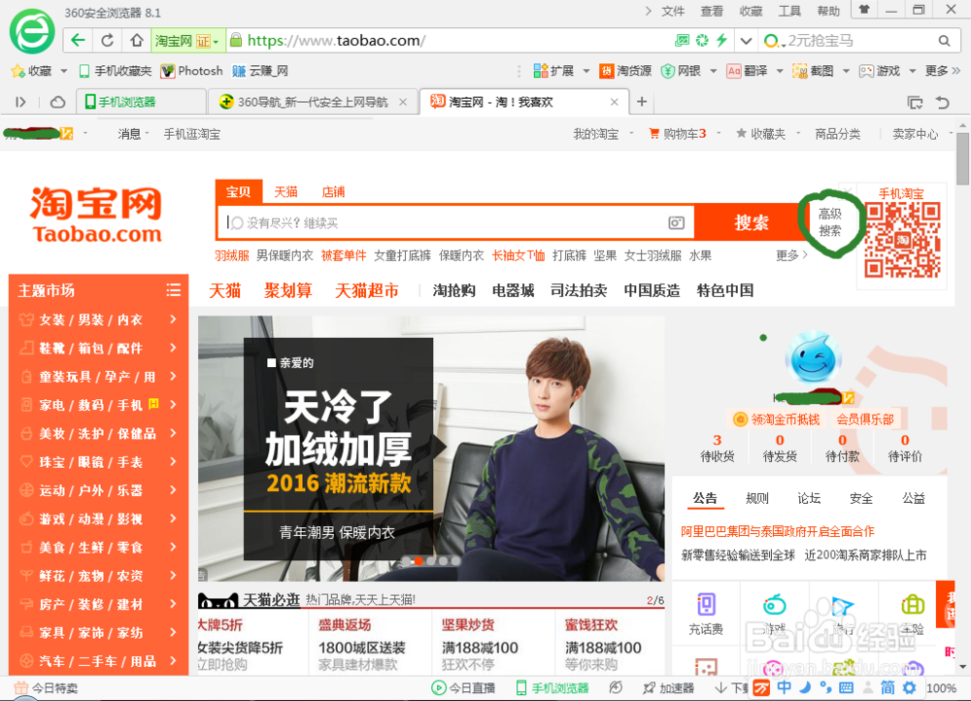This screenshot has width=971, height=701.
Task: Open a new tab with plus button
Action: pos(642,102)
